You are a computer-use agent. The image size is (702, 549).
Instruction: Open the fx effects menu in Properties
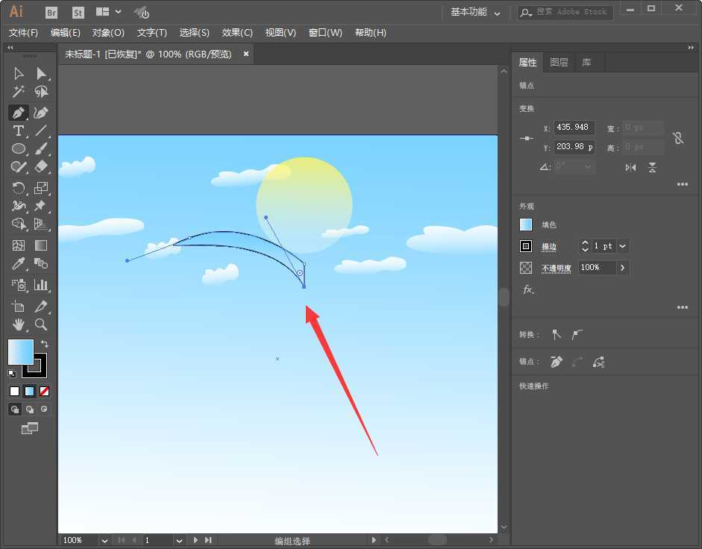(x=527, y=290)
